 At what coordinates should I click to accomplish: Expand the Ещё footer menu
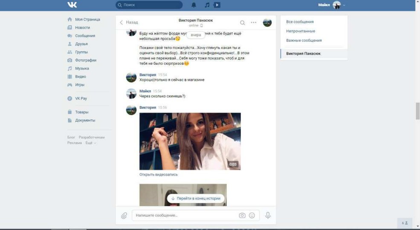(x=90, y=143)
